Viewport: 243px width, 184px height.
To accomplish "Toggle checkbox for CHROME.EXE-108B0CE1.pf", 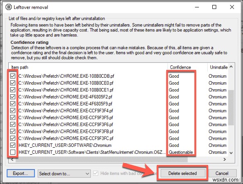I will point(13,90).
